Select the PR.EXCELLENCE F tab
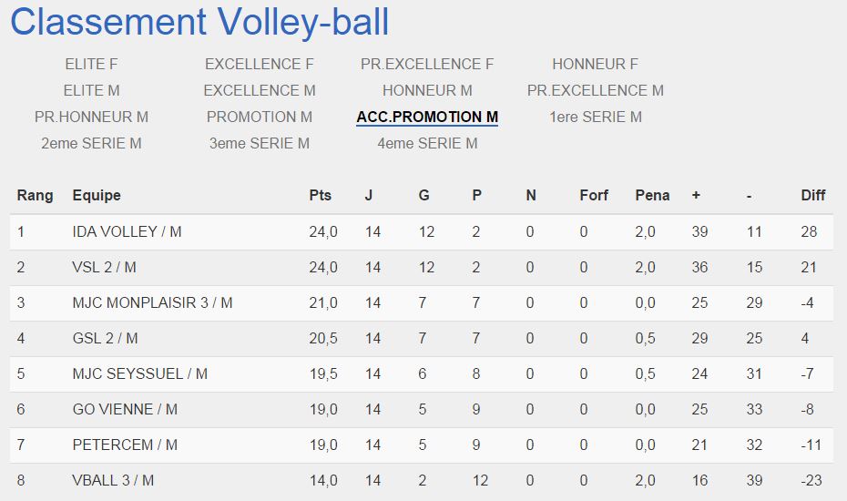This screenshot has width=847, height=501. click(x=427, y=65)
